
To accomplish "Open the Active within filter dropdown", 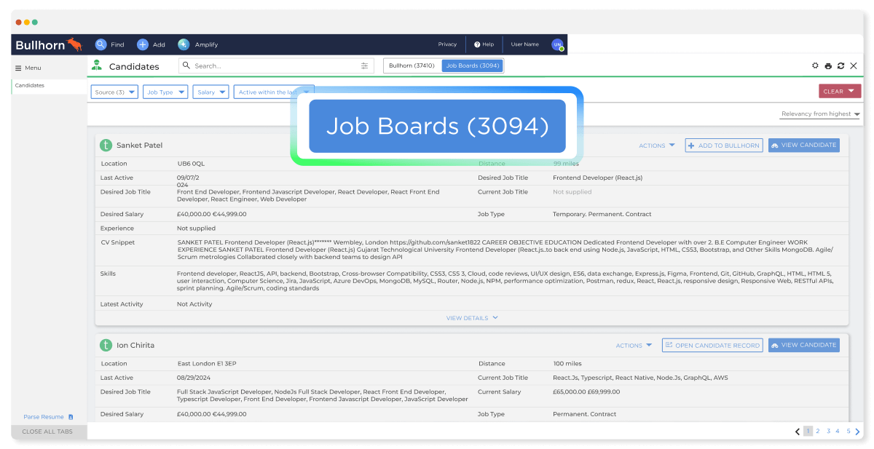I will (273, 92).
